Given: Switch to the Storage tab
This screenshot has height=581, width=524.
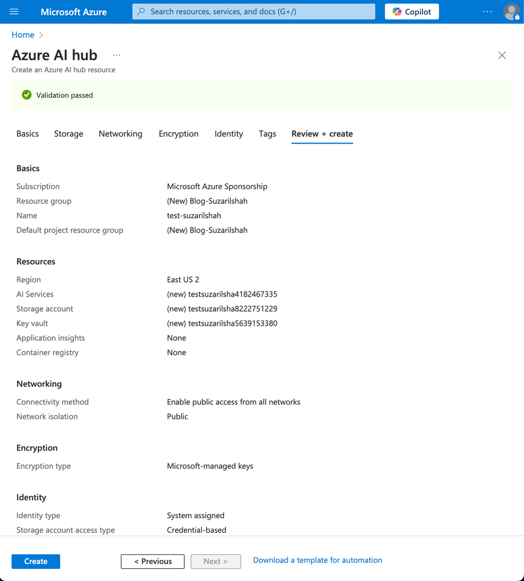Looking at the screenshot, I should point(69,134).
